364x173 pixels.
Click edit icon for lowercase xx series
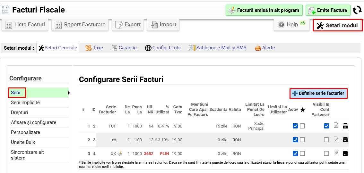click(x=336, y=139)
